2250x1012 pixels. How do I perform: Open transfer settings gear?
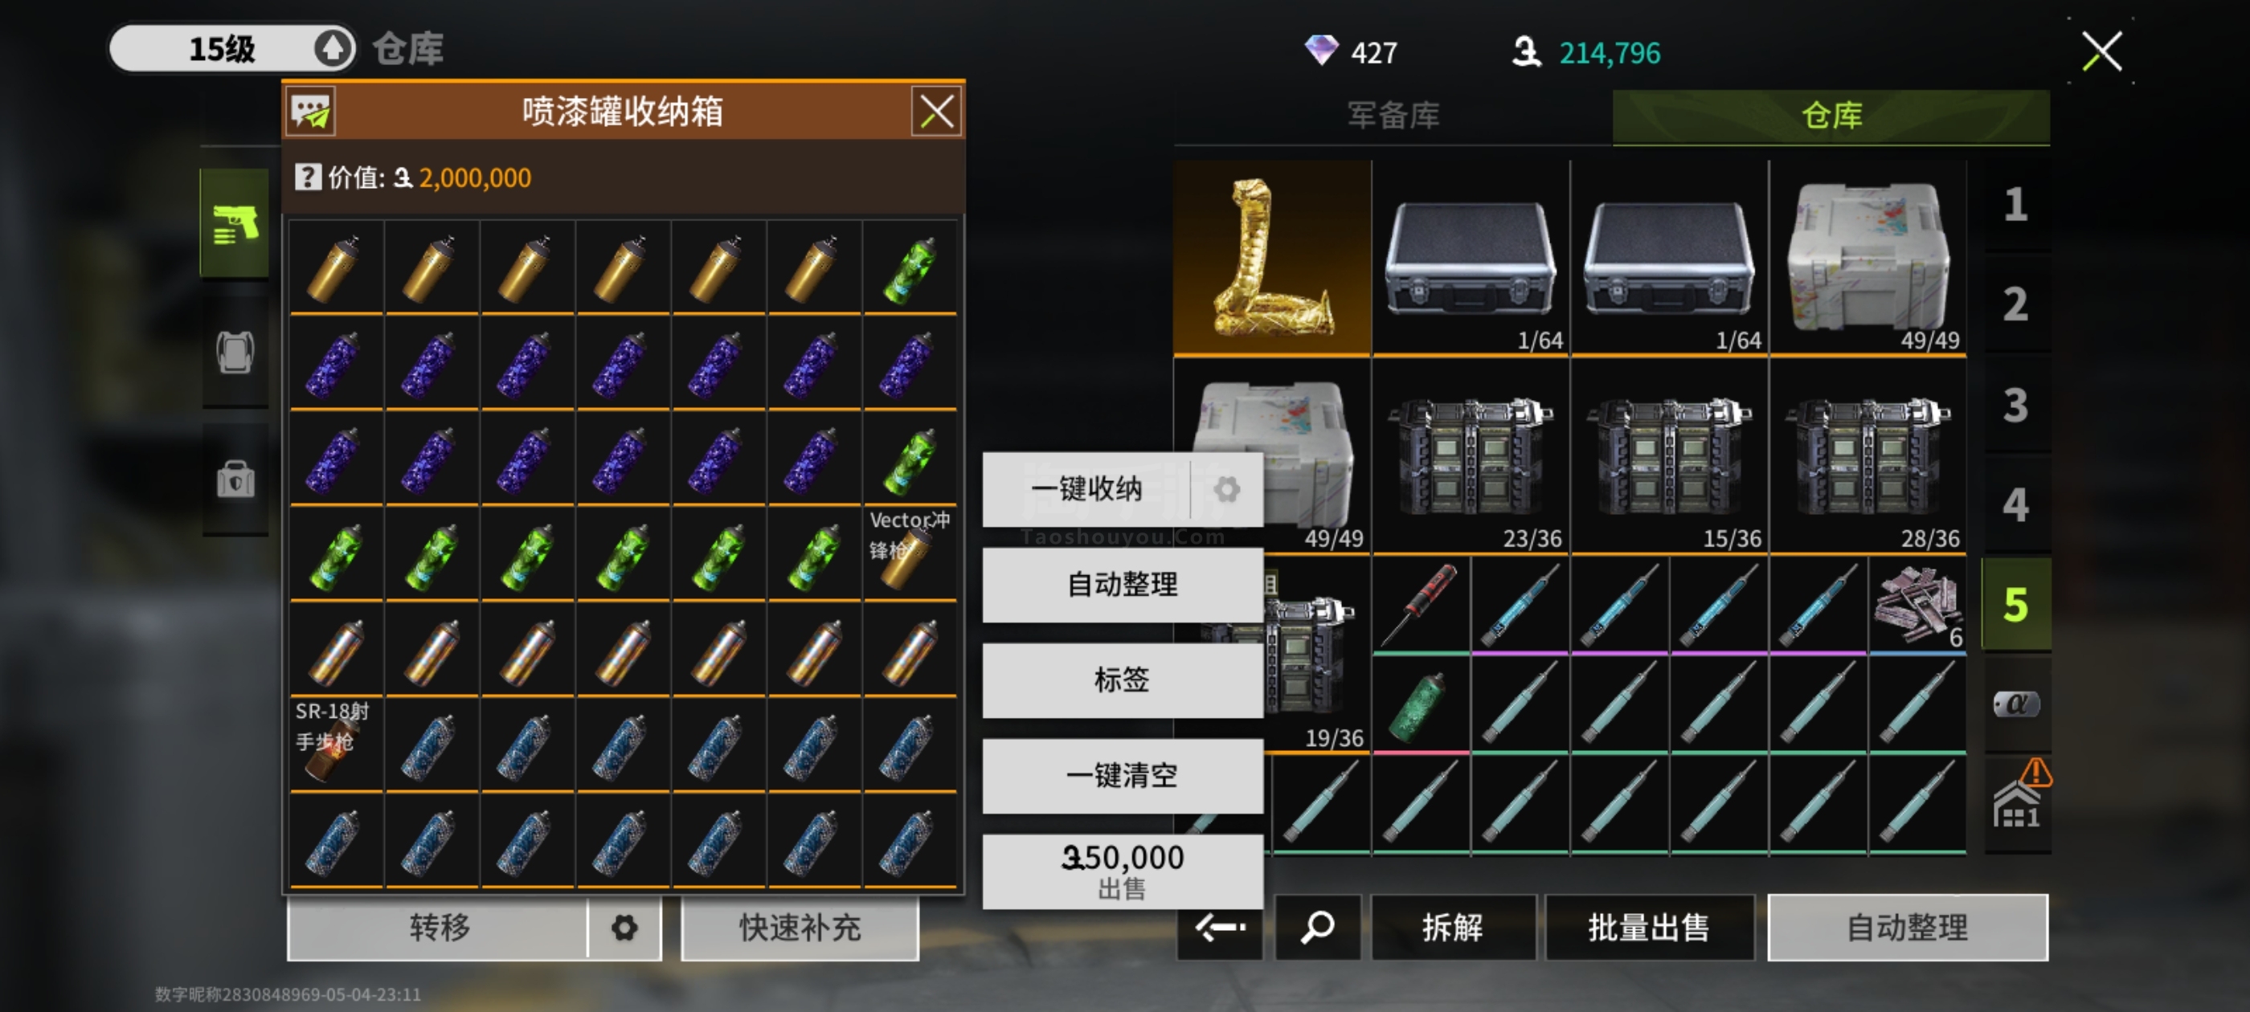(624, 928)
